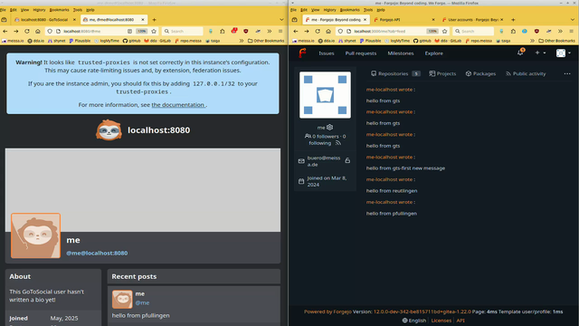Show more toolbar extensions in left Firefox
This screenshot has width=579, height=326.
[x=270, y=32]
